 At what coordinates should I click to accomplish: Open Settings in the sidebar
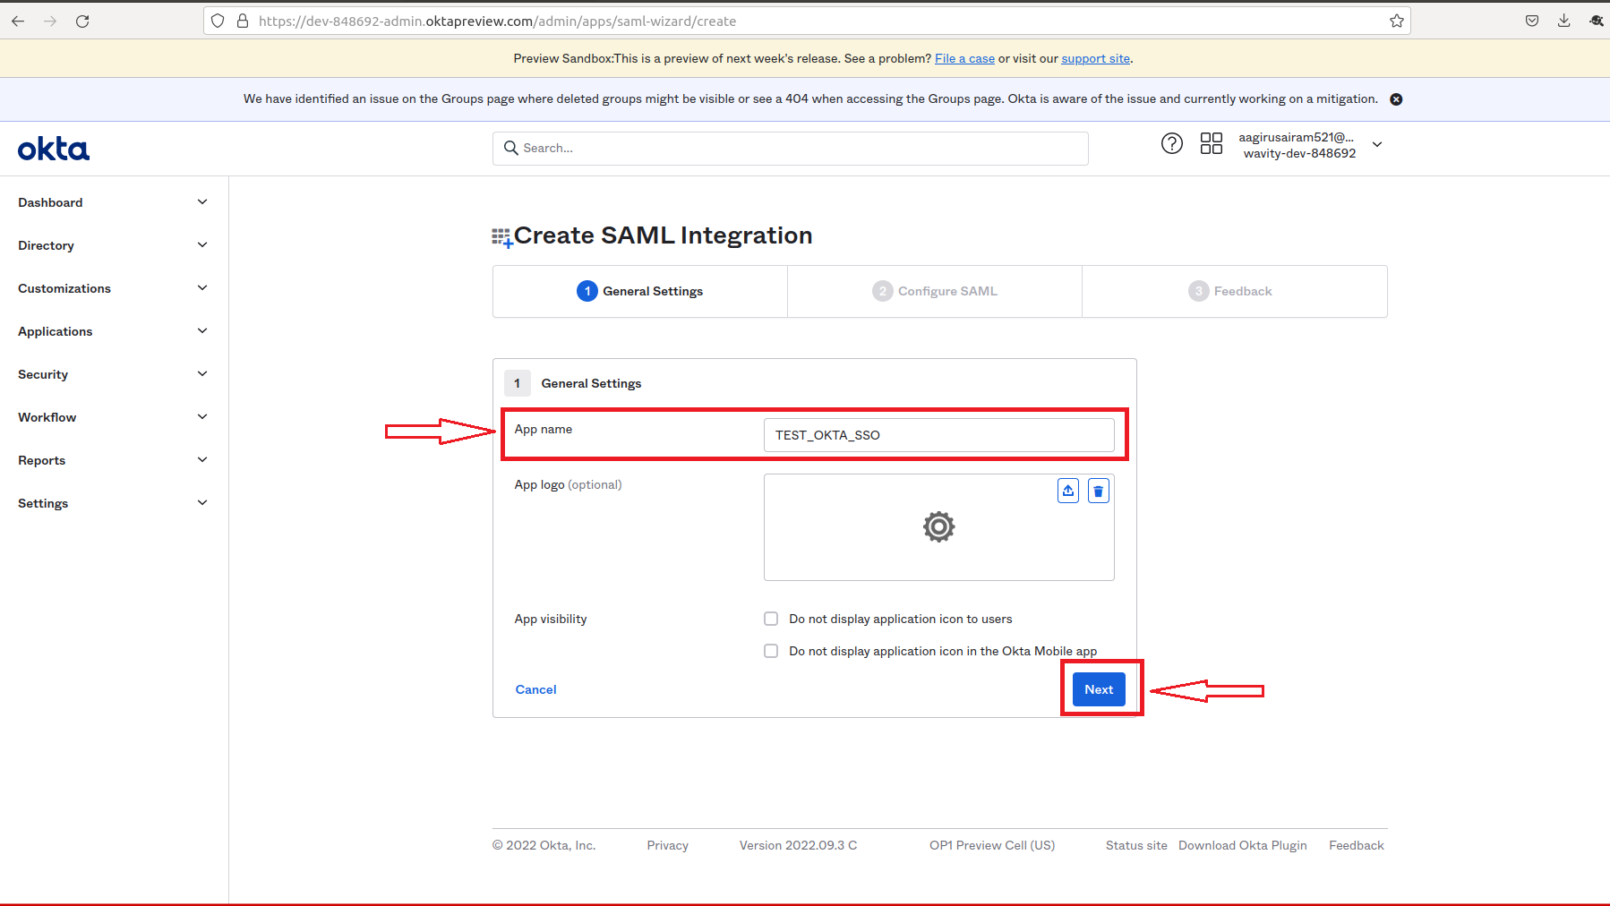(43, 503)
